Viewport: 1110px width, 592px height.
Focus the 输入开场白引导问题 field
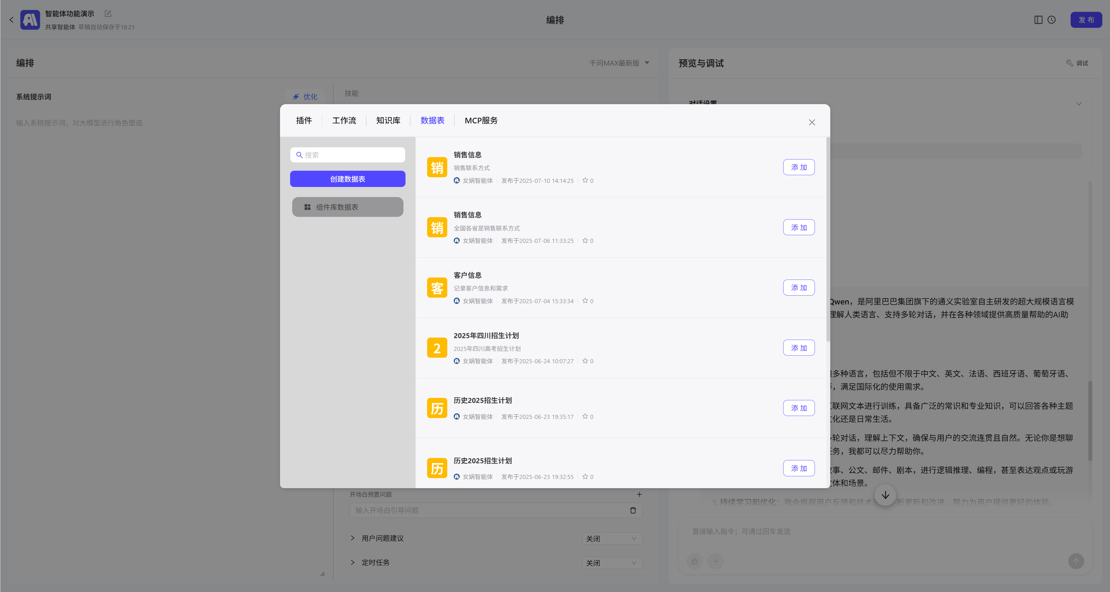tap(496, 510)
